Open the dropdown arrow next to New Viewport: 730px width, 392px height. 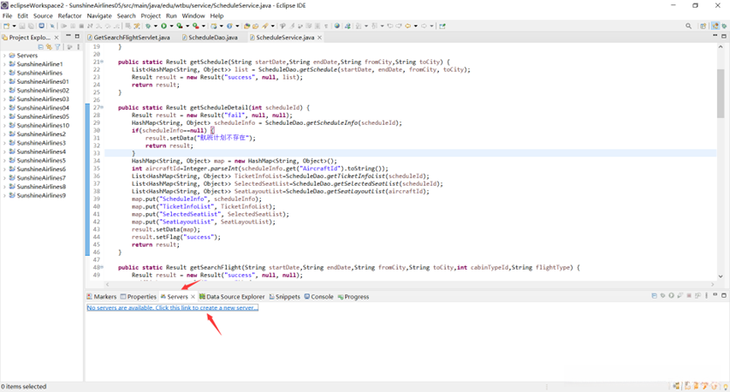point(14,26)
